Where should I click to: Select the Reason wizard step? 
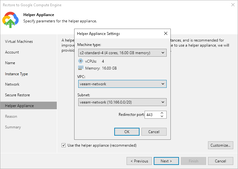[11, 116]
